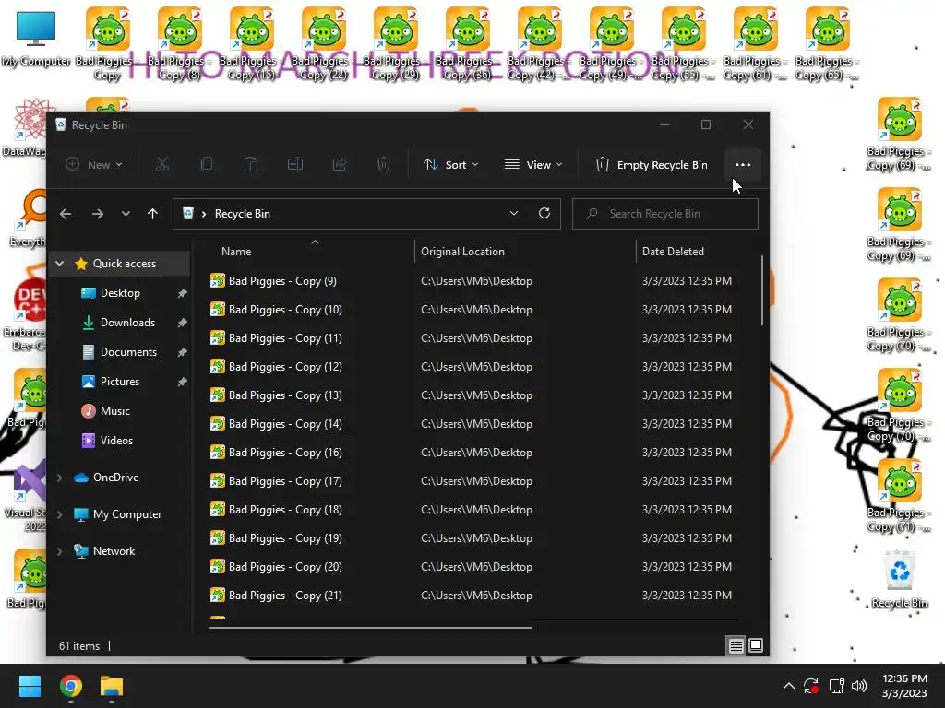Viewport: 945px width, 708px height.
Task: Switch to large thumbnails view in status bar
Action: point(756,646)
